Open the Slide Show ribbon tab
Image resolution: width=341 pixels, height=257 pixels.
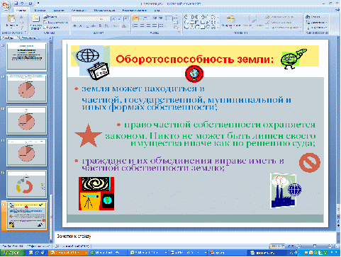tap(104, 10)
